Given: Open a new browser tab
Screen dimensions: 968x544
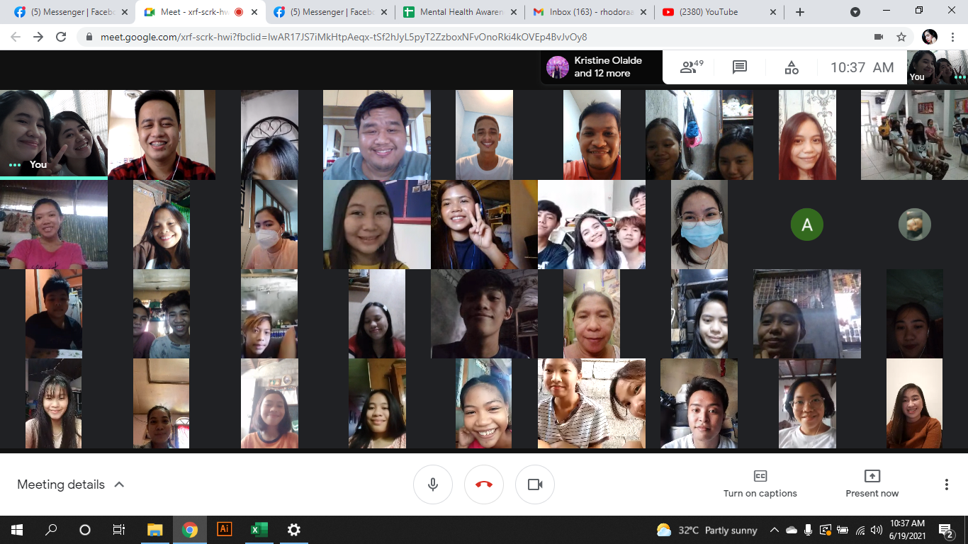Looking at the screenshot, I should 800,12.
